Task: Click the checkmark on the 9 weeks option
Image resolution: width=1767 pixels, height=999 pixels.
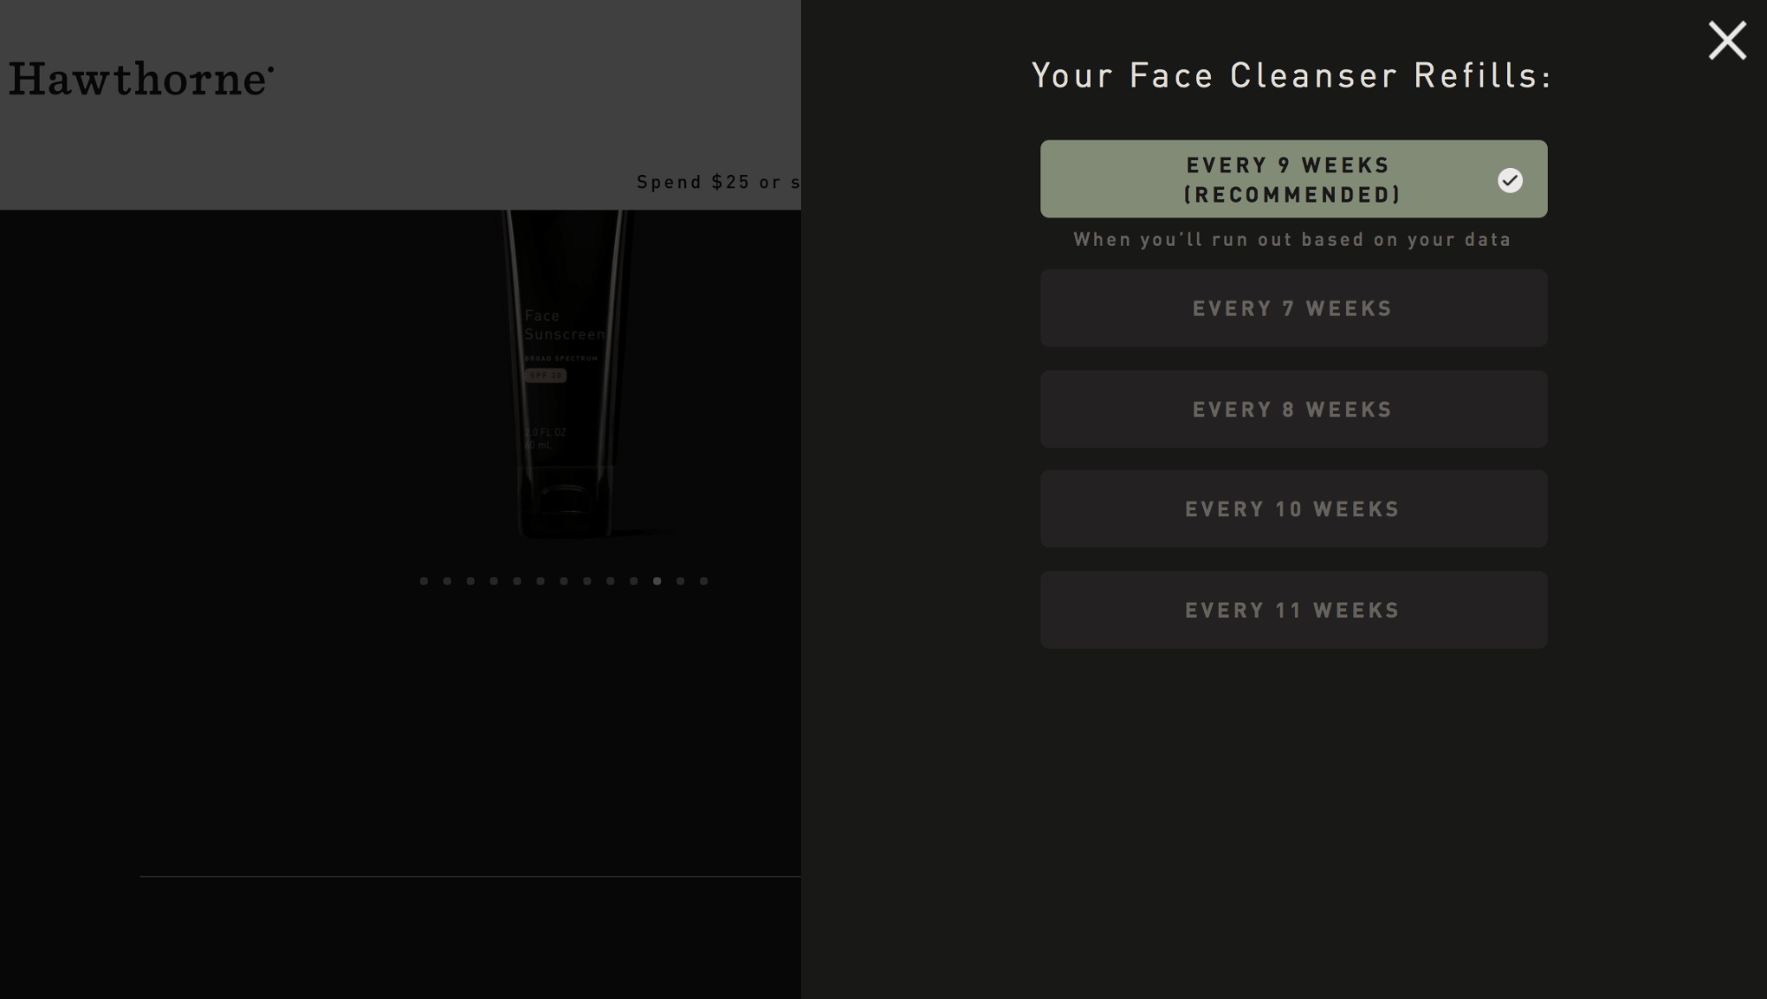Action: 1510,180
